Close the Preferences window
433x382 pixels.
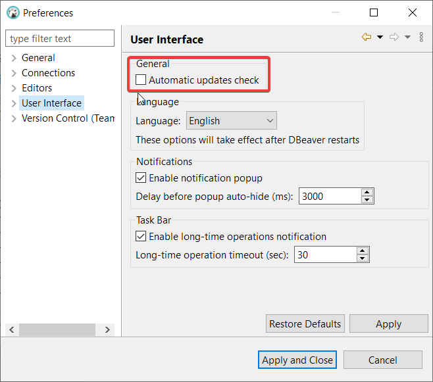click(413, 12)
